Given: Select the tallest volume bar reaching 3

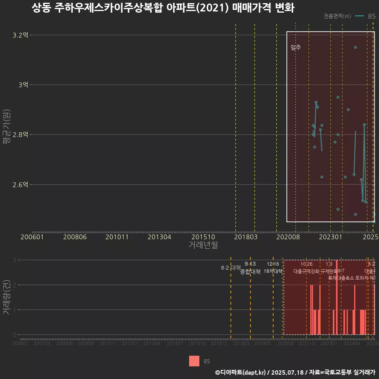Looking at the screenshot, I should [x=337, y=297].
